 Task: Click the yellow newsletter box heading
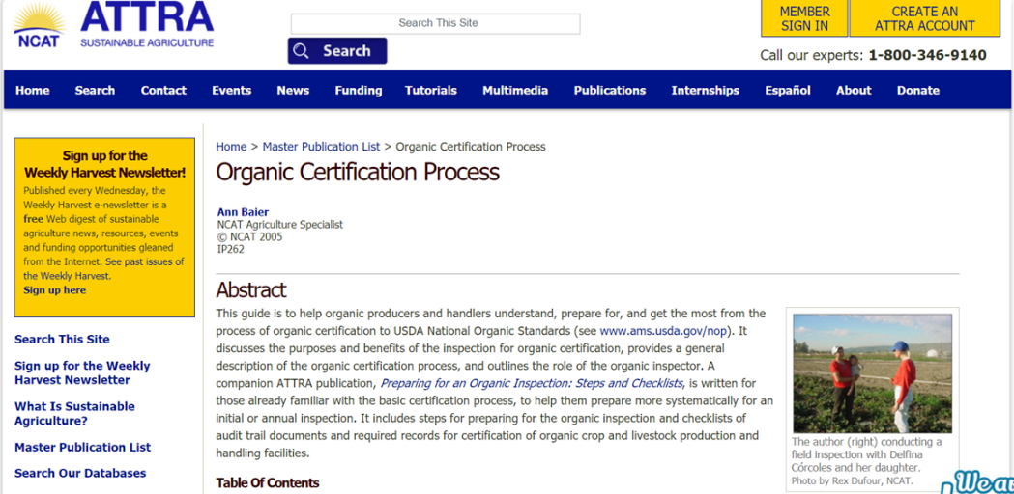(x=104, y=164)
